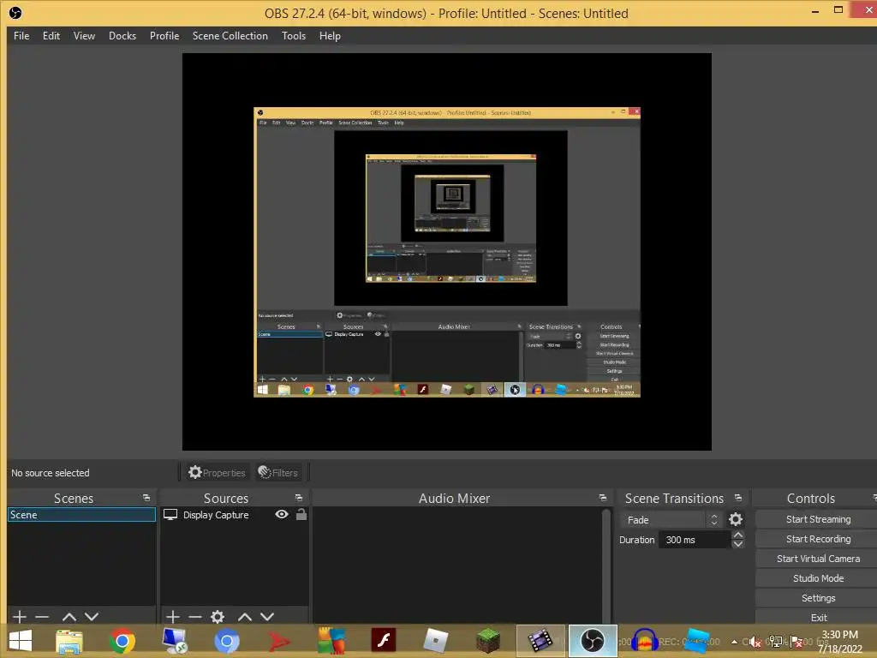The image size is (877, 658).
Task: Select the Scene item in Scenes list
Action: (81, 514)
